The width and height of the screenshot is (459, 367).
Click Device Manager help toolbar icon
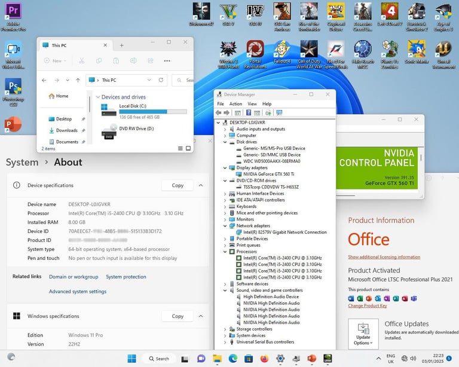[249, 113]
